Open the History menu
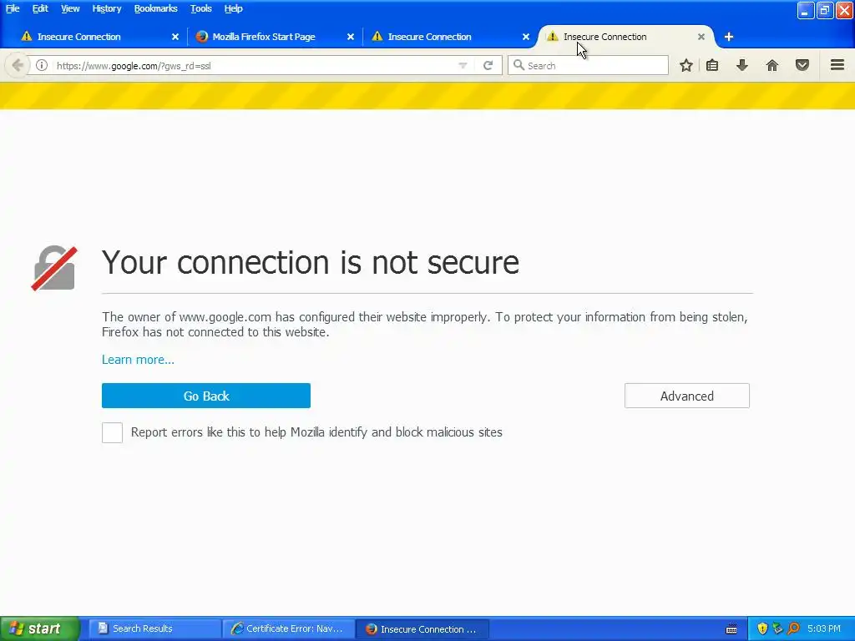The width and height of the screenshot is (855, 641). click(x=106, y=8)
